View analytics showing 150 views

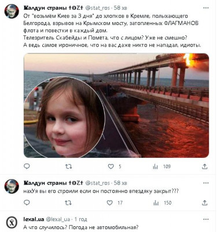coord(156,203)
